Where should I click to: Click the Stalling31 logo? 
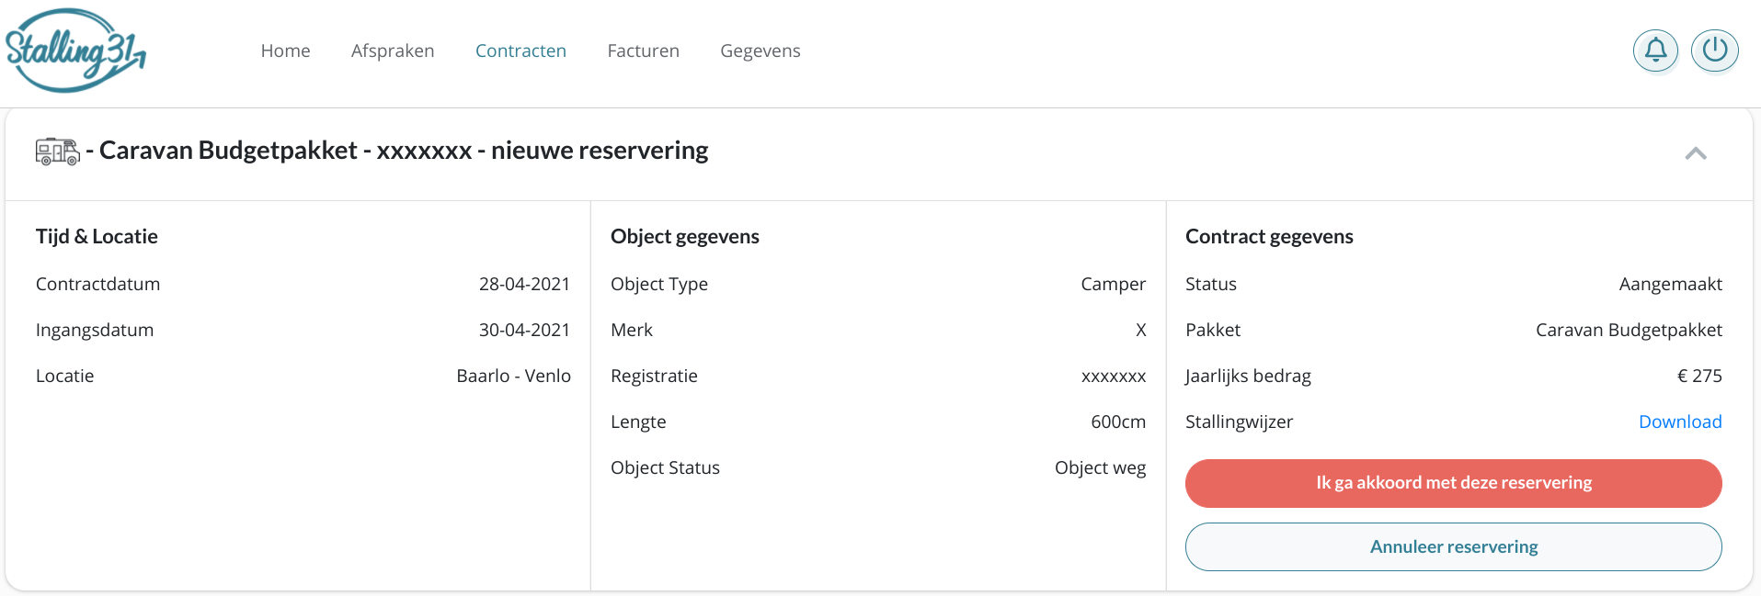coord(75,51)
